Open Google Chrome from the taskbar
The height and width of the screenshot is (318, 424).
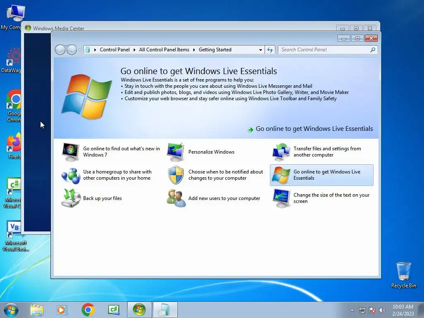point(88,310)
